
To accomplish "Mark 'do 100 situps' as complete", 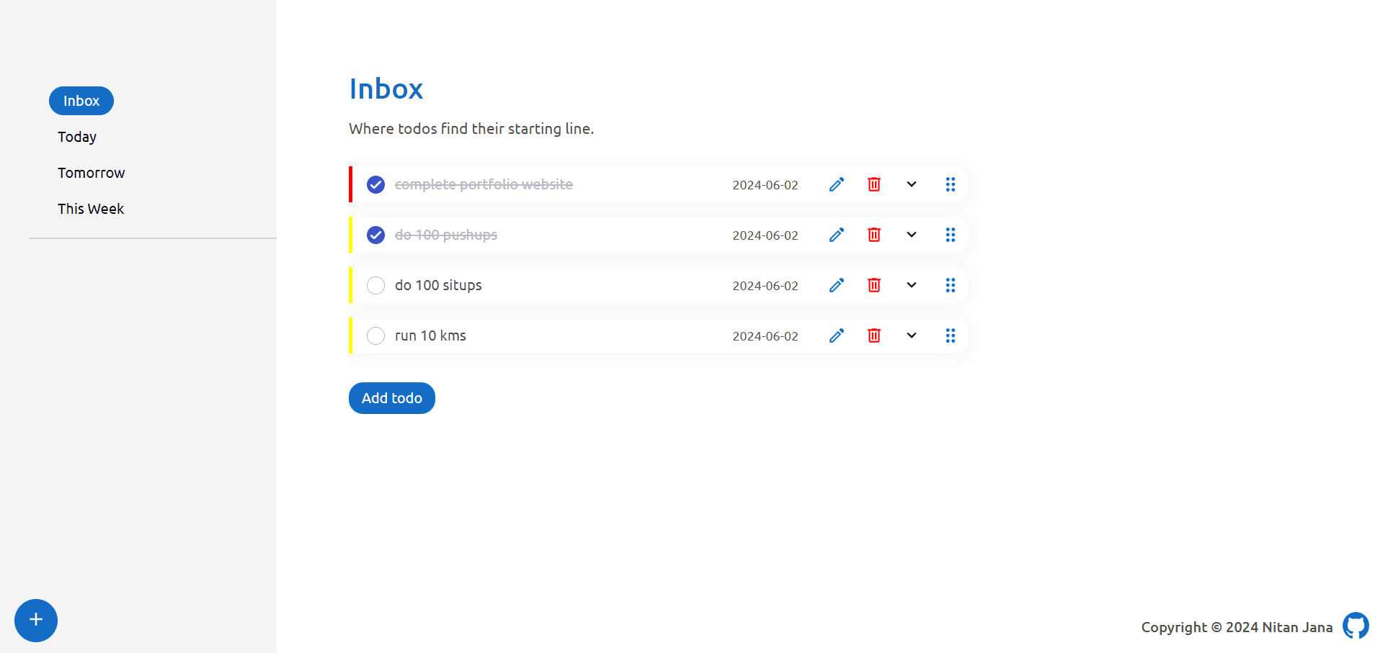I will (x=375, y=286).
